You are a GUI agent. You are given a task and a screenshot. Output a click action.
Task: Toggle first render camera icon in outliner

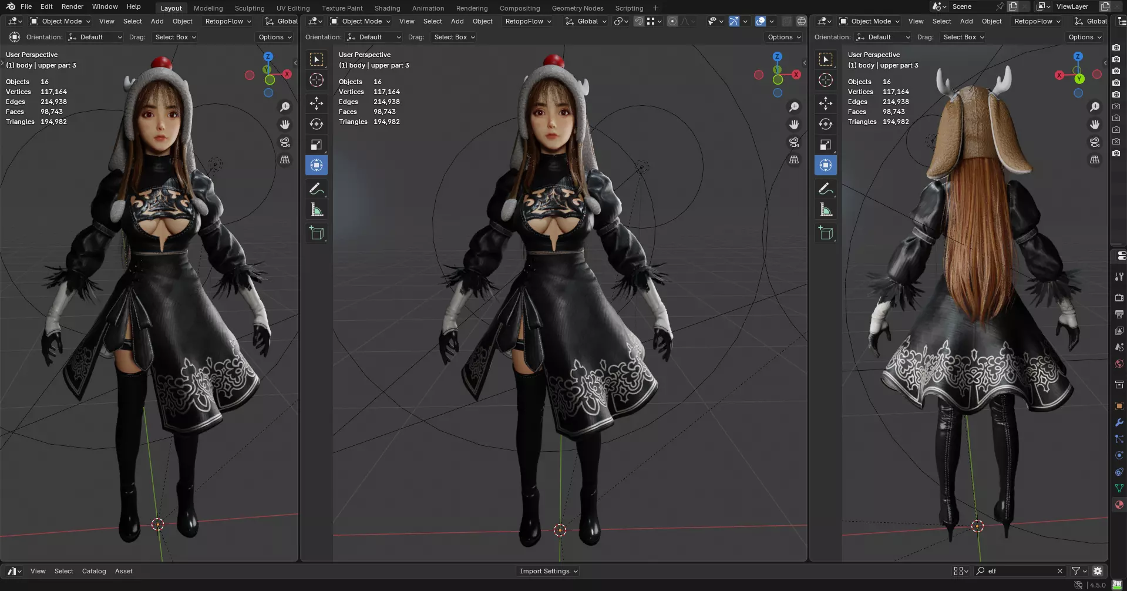(x=1116, y=48)
